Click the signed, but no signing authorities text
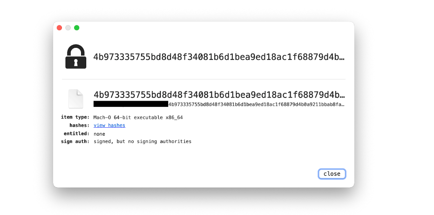Viewport: 434px width, 215px height. pyautogui.click(x=142, y=142)
